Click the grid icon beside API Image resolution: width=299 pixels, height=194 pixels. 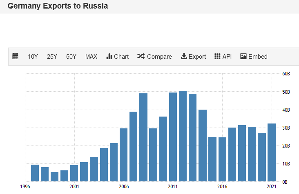pos(217,56)
